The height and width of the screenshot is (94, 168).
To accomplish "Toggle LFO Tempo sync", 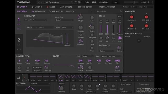I will point(61,84).
